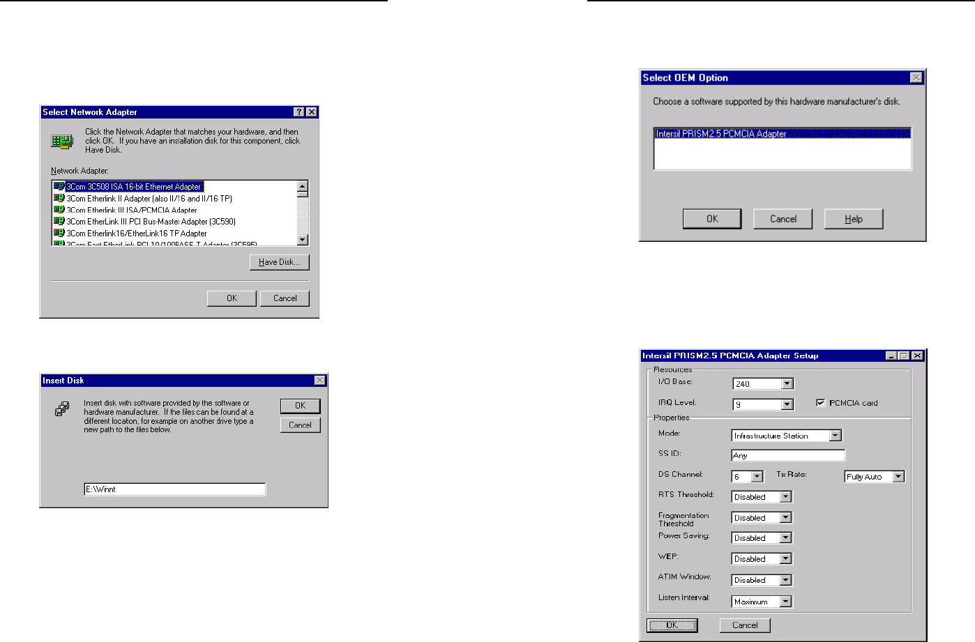This screenshot has height=642, width=975.
Task: Cancel the PCMCIA Adapter Setup dialog
Action: [745, 625]
